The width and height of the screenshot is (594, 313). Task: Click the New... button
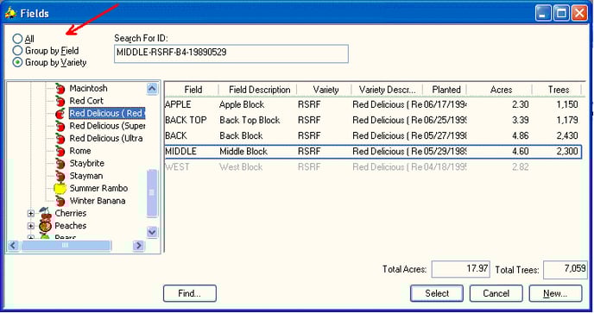tap(555, 293)
